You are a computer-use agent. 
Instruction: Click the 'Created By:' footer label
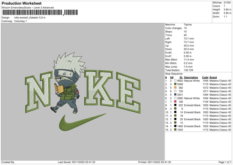click(x=8, y=162)
